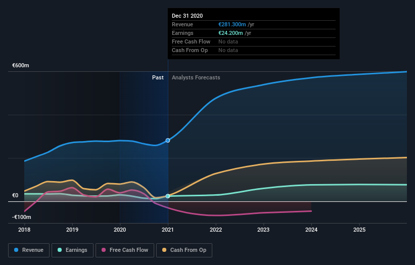Click the Analysts Forecasts label
This screenshot has width=415, height=265.
tap(196, 77)
